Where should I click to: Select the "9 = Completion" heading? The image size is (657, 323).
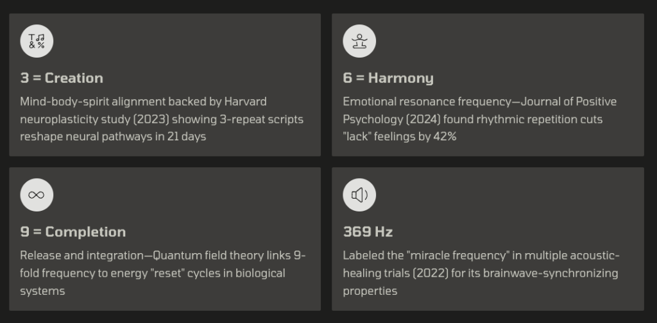pyautogui.click(x=73, y=232)
